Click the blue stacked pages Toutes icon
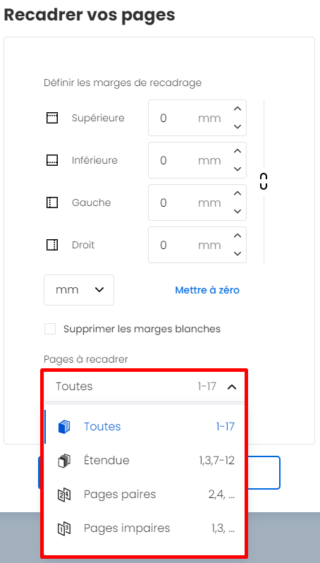 click(64, 427)
